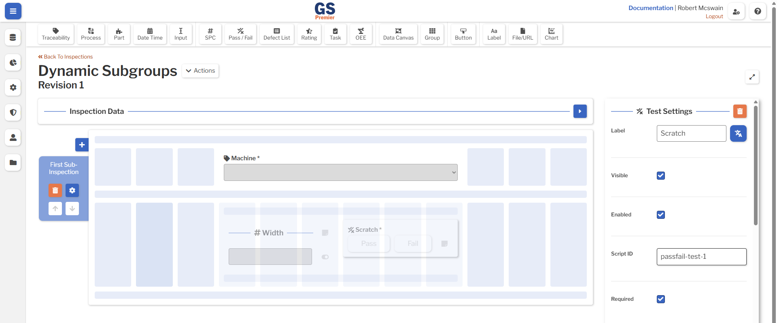
Task: Add a Group element from toolbar
Action: (432, 34)
